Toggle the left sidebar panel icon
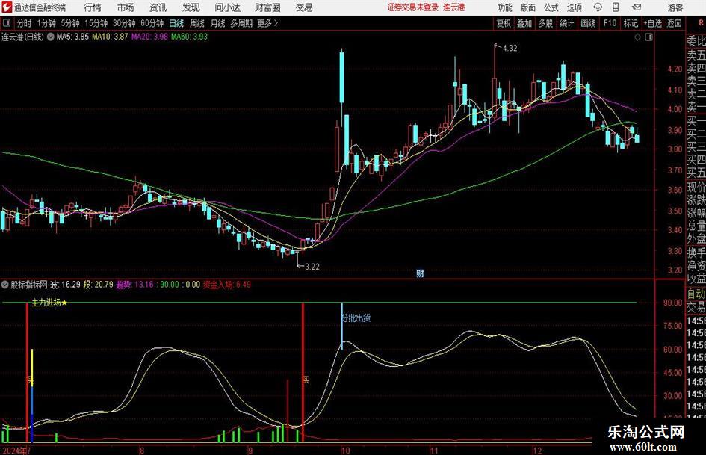 coord(7,23)
